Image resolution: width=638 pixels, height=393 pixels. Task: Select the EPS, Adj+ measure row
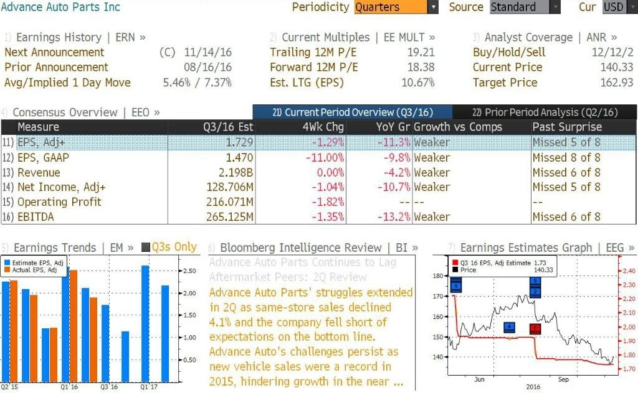(x=318, y=142)
